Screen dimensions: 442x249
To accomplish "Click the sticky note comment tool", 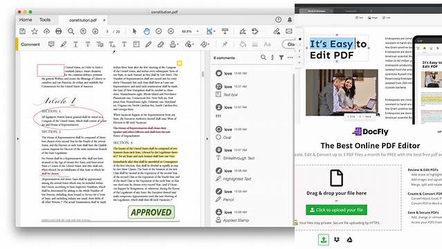I will 51,44.
